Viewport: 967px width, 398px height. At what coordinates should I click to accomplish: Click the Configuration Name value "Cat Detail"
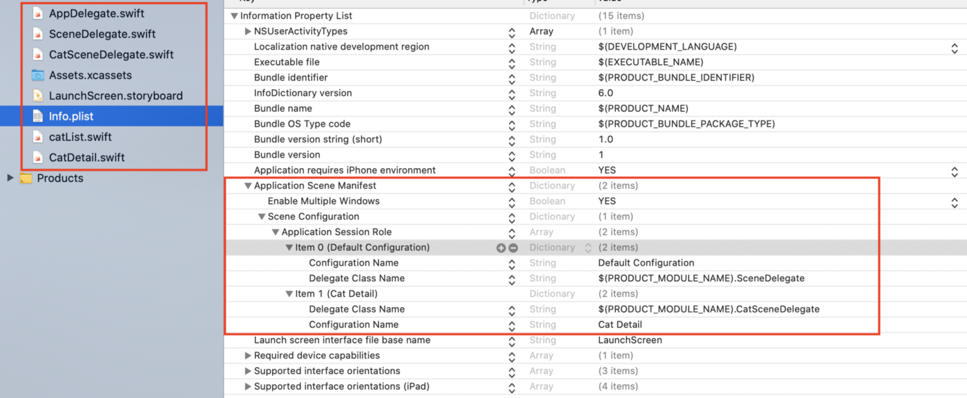(620, 325)
